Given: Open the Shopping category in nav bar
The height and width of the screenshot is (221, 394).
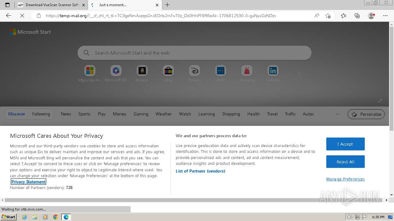Looking at the screenshot, I should (231, 114).
